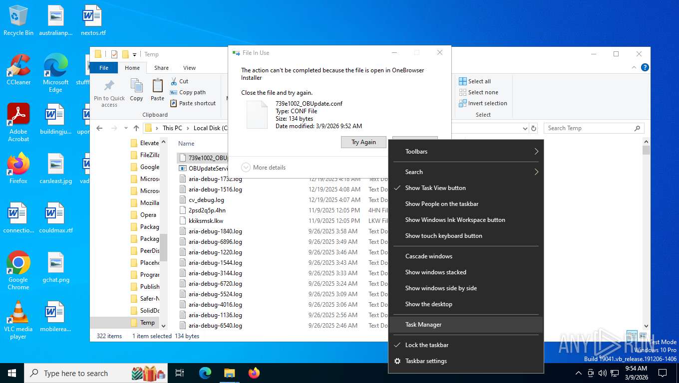Choose Task Manager from context menu
Viewport: 679px width, 383px height.
(466, 325)
